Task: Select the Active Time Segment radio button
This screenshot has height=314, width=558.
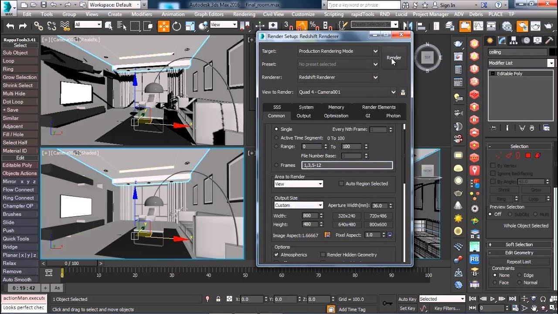Action: pos(276,138)
